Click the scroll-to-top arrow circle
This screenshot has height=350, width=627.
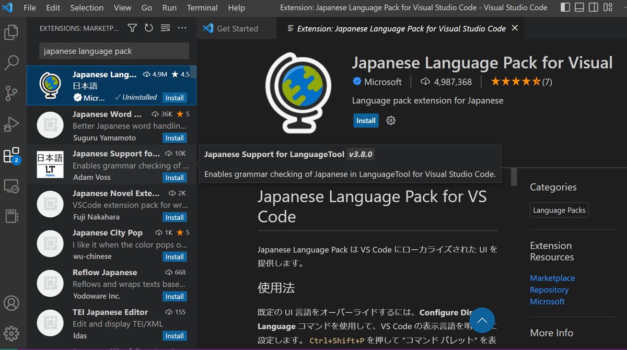pos(482,320)
